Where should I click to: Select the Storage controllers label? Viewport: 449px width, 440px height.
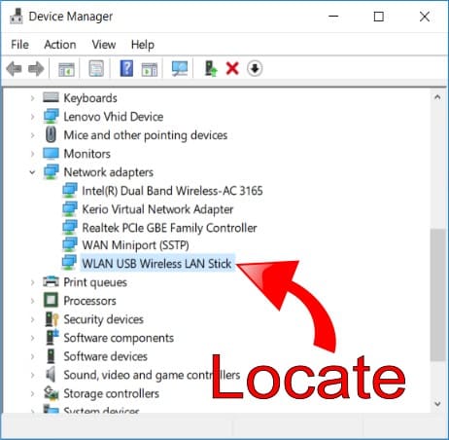click(x=111, y=393)
